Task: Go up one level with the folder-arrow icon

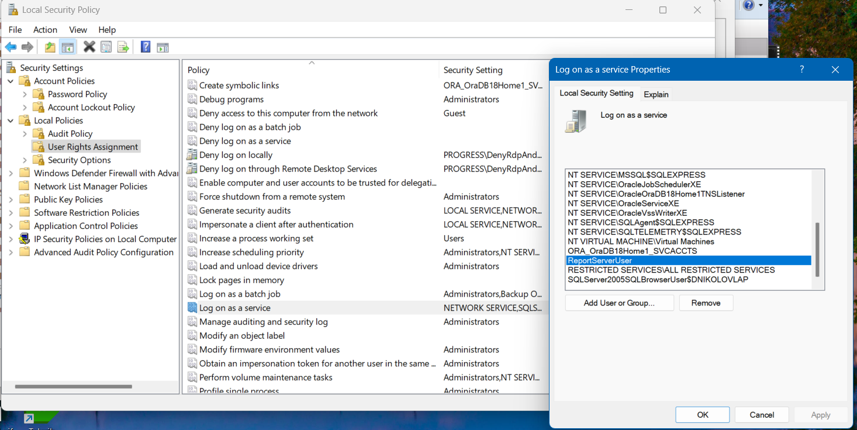Action: [50, 47]
